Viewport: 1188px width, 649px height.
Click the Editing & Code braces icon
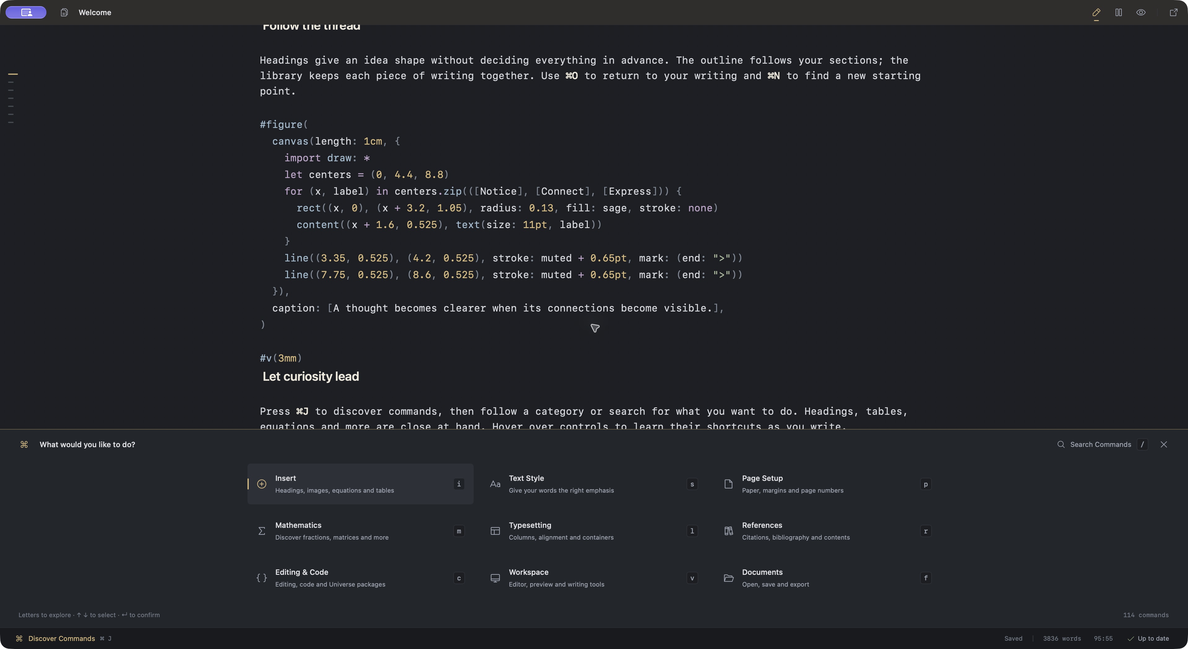[261, 578]
